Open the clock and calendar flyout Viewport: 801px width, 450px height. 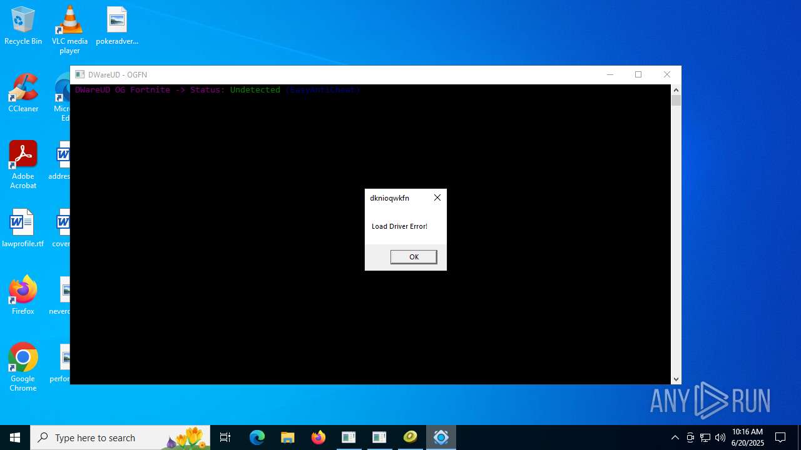click(748, 437)
